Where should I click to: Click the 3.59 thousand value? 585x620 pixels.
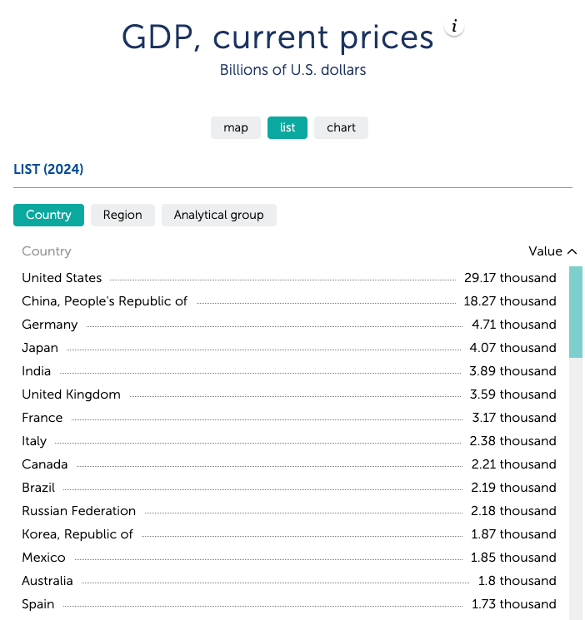pyautogui.click(x=512, y=394)
